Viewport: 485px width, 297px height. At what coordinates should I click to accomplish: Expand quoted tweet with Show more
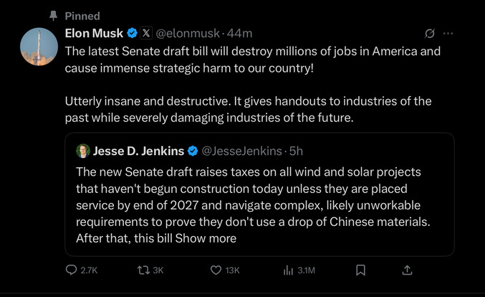click(206, 237)
